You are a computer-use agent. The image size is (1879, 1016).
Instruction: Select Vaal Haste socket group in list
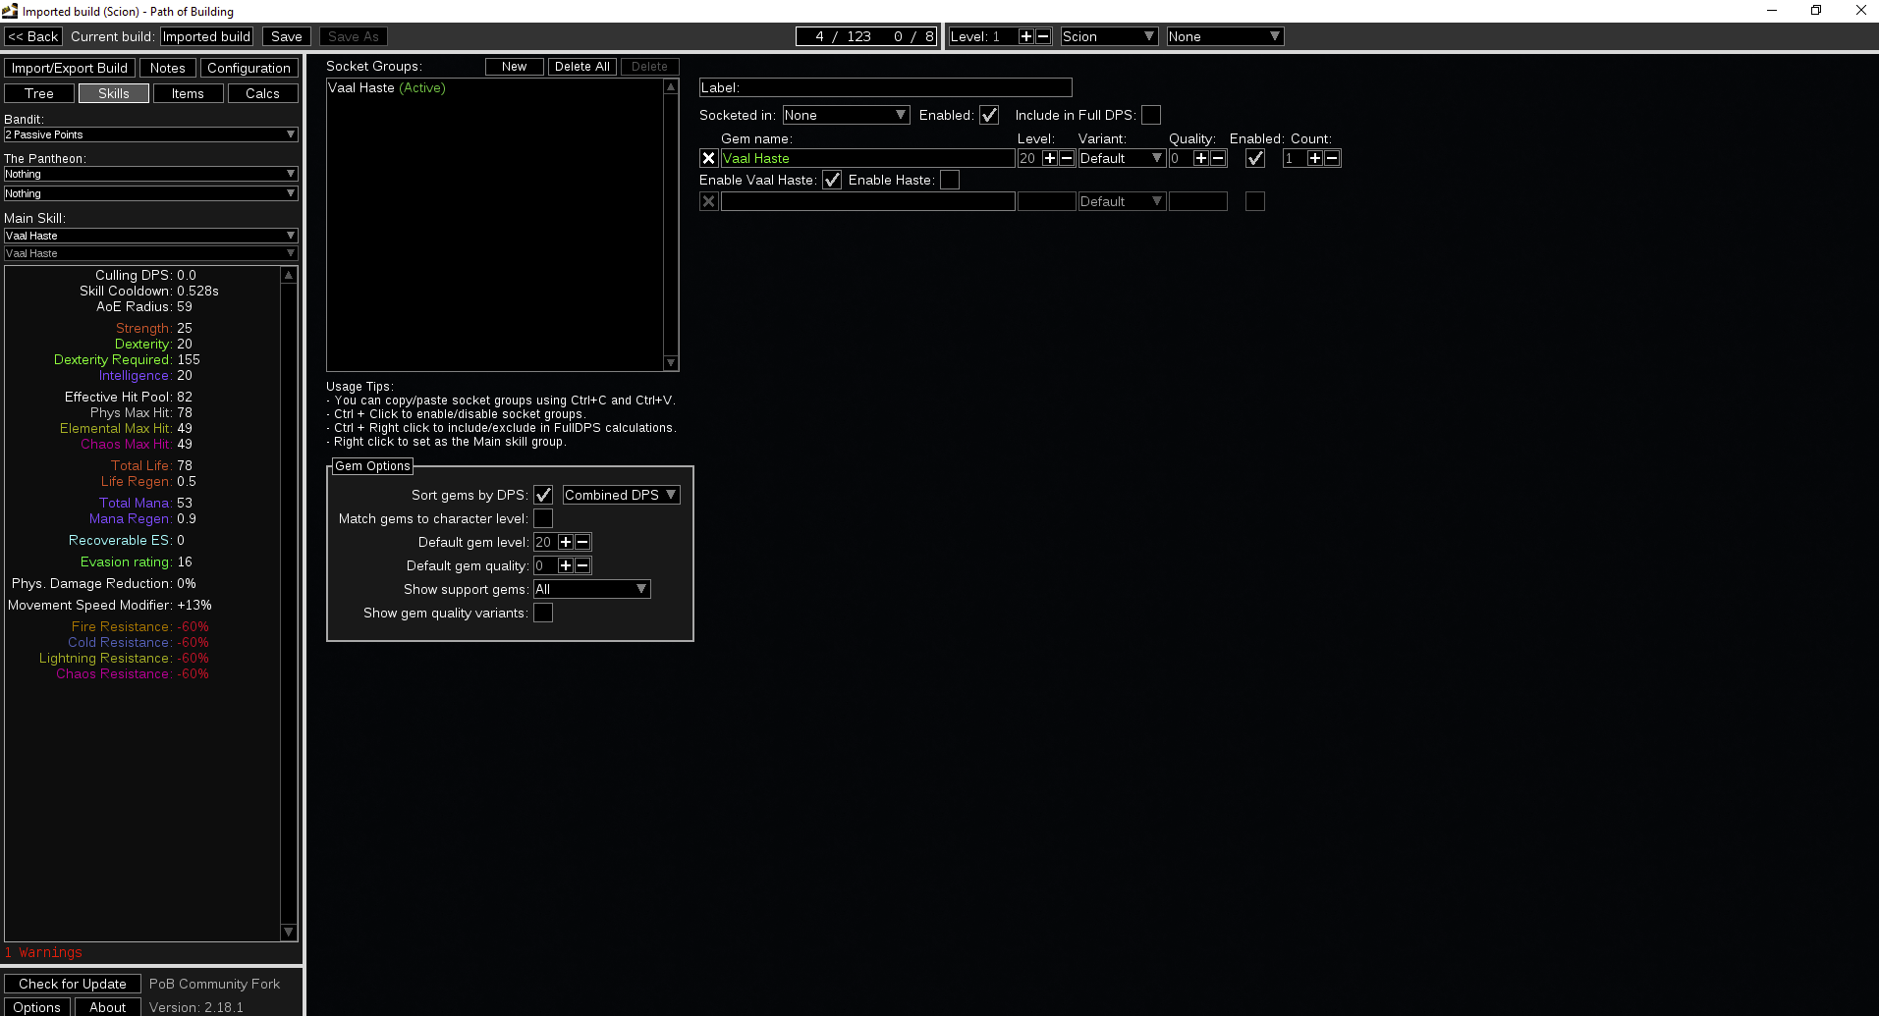pyautogui.click(x=495, y=88)
